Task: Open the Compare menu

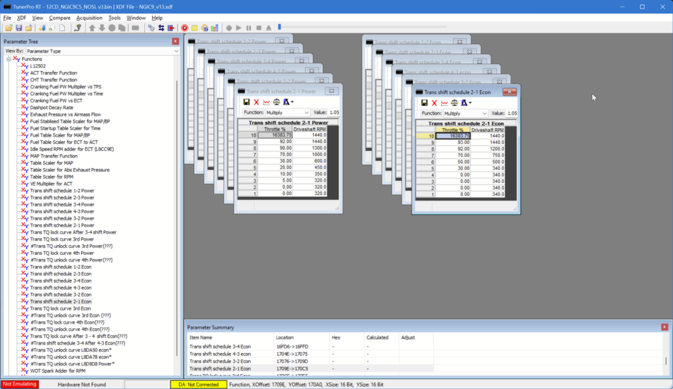Action: tap(59, 18)
